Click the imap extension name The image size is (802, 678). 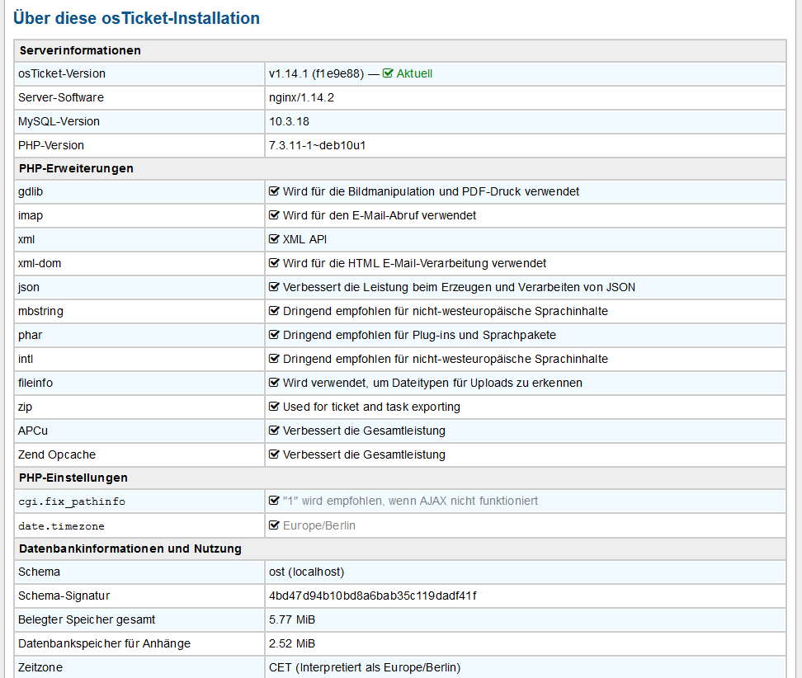pos(31,215)
